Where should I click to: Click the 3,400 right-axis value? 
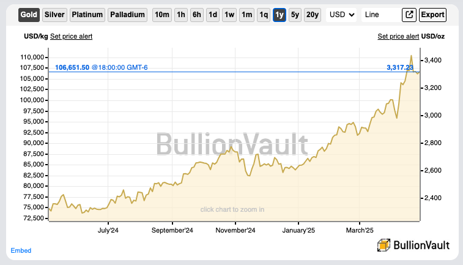click(433, 60)
